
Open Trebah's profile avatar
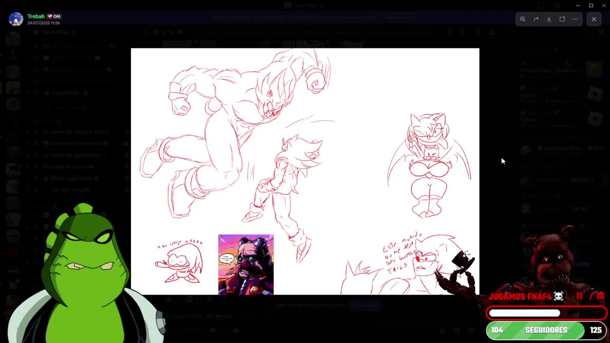[x=16, y=19]
